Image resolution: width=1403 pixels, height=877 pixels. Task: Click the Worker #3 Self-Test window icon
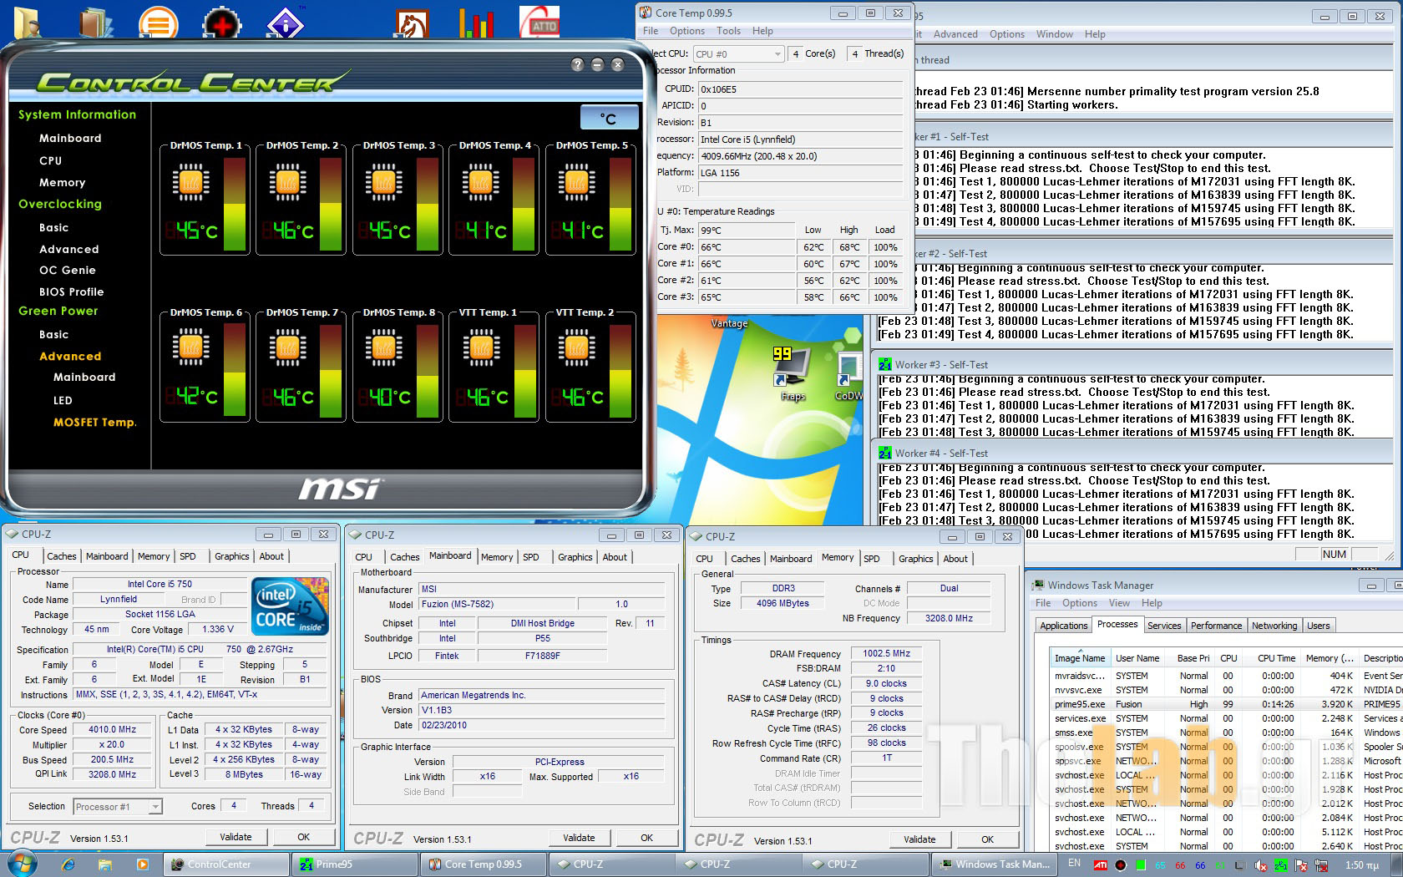(885, 364)
